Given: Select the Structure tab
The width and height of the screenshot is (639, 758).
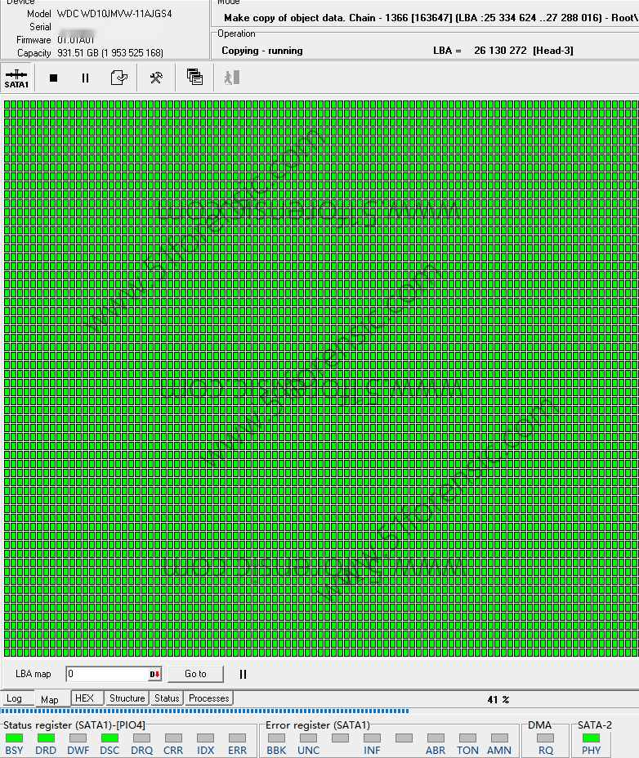Looking at the screenshot, I should pyautogui.click(x=127, y=698).
